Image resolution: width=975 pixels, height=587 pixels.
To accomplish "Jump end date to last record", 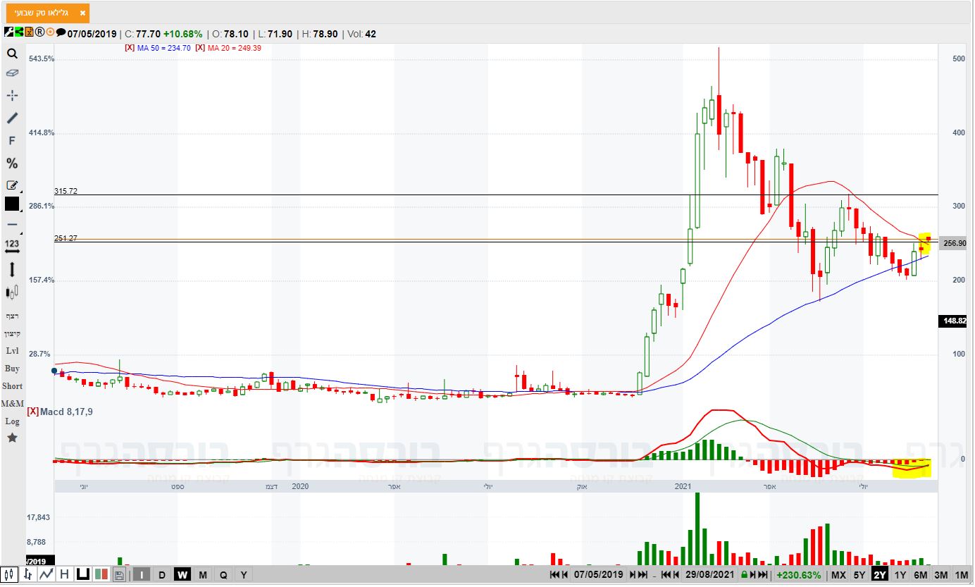I will (x=764, y=575).
